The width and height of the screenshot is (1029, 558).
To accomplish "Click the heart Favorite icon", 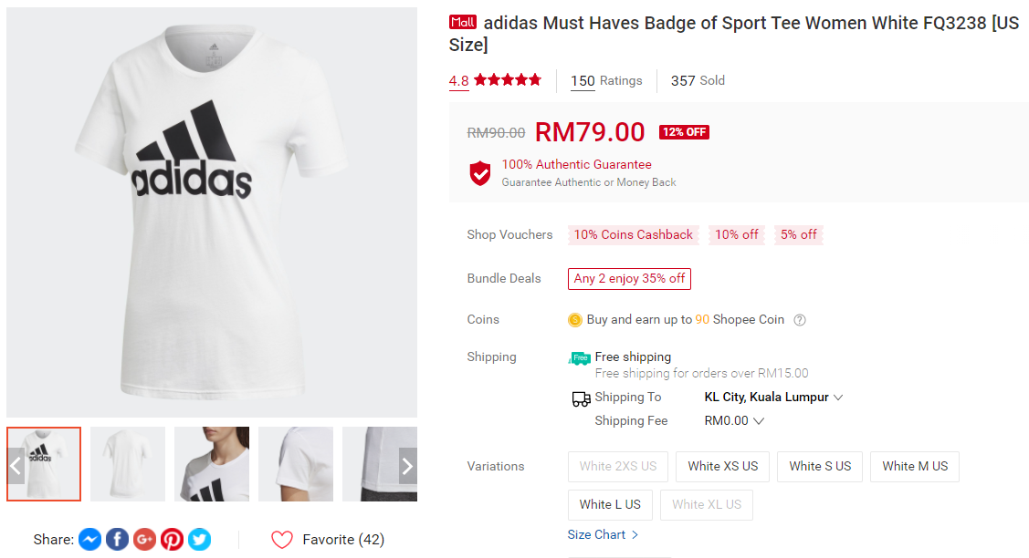I will coord(282,540).
